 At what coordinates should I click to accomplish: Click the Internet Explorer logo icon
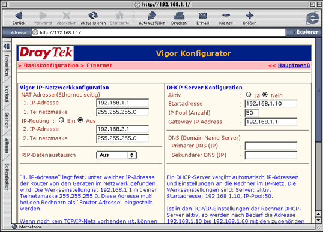point(312,18)
